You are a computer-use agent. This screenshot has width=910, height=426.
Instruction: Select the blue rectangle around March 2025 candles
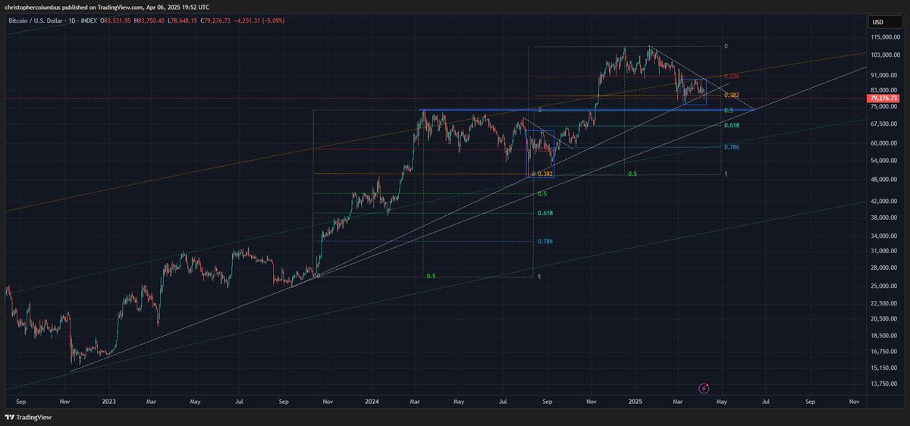point(695,92)
